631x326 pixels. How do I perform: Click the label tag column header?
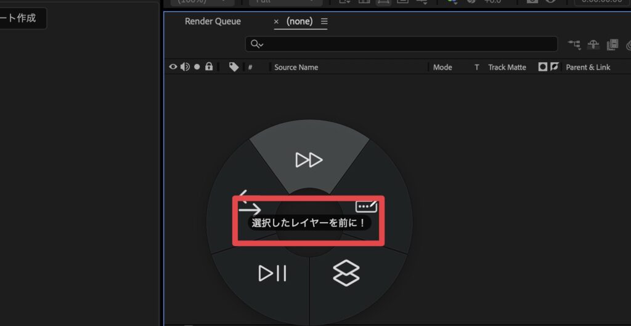[x=234, y=67]
